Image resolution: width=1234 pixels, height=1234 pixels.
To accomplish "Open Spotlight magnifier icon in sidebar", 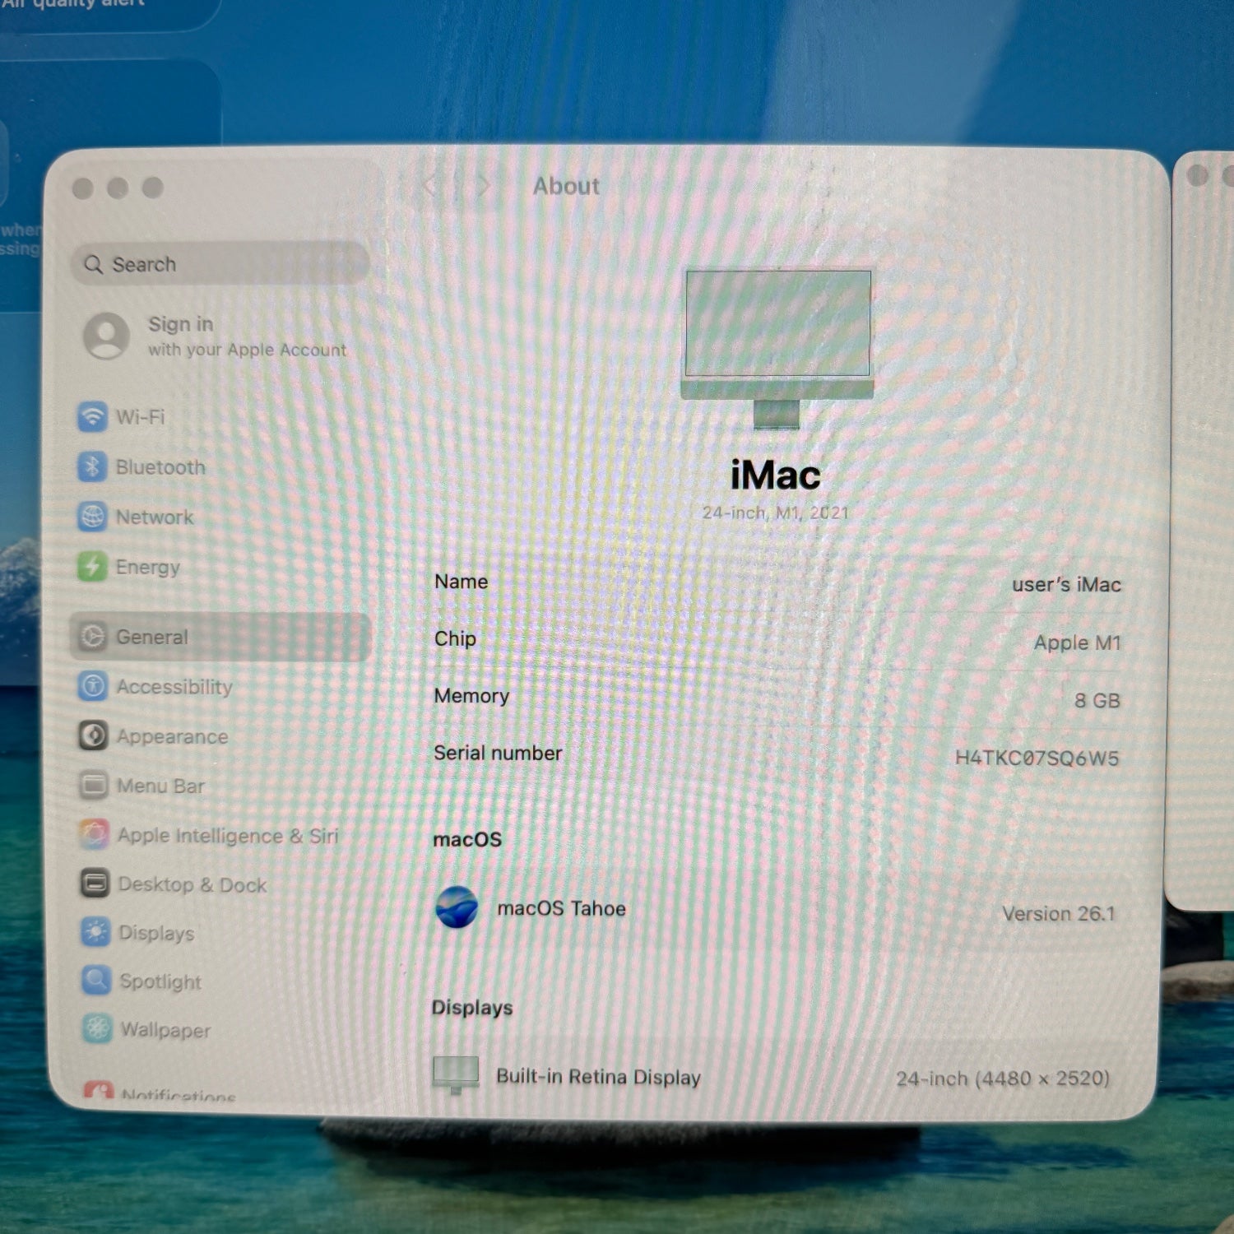I will [96, 980].
